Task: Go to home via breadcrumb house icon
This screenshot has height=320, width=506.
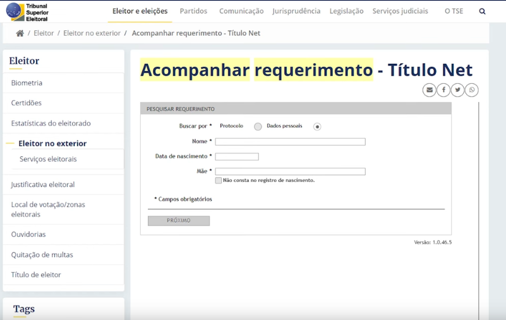Action: coord(20,33)
